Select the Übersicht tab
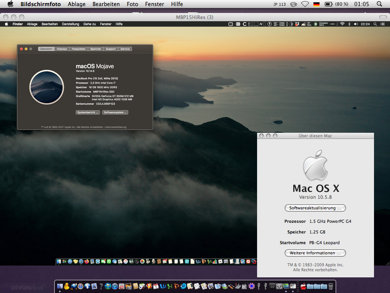Screen dimensions: 390x293 pos(46,49)
